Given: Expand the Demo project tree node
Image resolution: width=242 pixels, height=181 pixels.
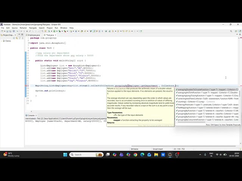Looking at the screenshot, I should tap(2, 41).
